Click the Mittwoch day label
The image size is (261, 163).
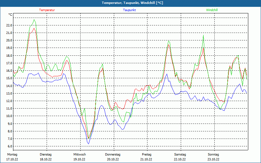pos(80,155)
